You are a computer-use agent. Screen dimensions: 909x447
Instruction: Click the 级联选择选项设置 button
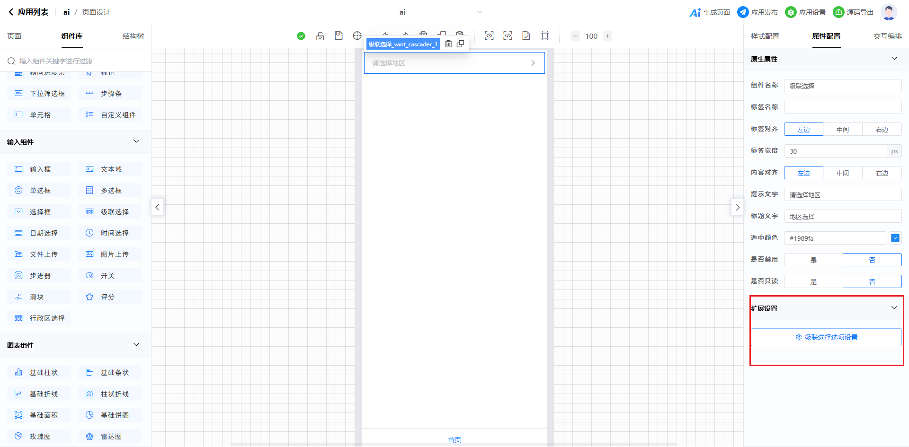tap(826, 337)
